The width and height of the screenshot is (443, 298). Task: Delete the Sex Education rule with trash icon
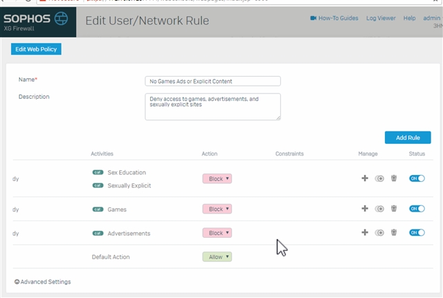[x=394, y=178]
